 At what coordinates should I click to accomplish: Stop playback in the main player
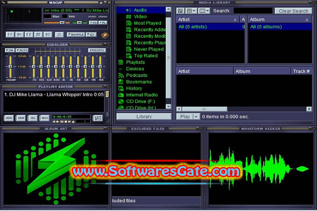tap(38, 35)
